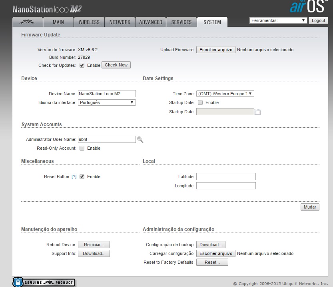The height and width of the screenshot is (287, 333).
Task: Click the Logout button
Action: pos(318,20)
